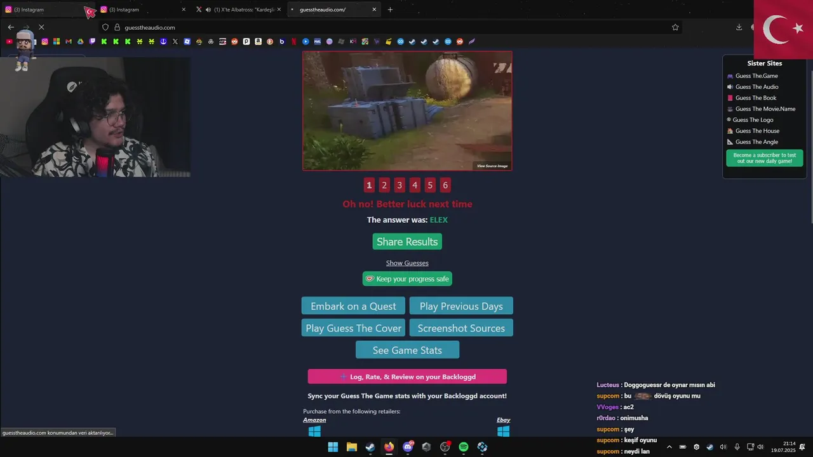Open the Windows Start menu
Screen dimensions: 813x457
click(x=333, y=447)
